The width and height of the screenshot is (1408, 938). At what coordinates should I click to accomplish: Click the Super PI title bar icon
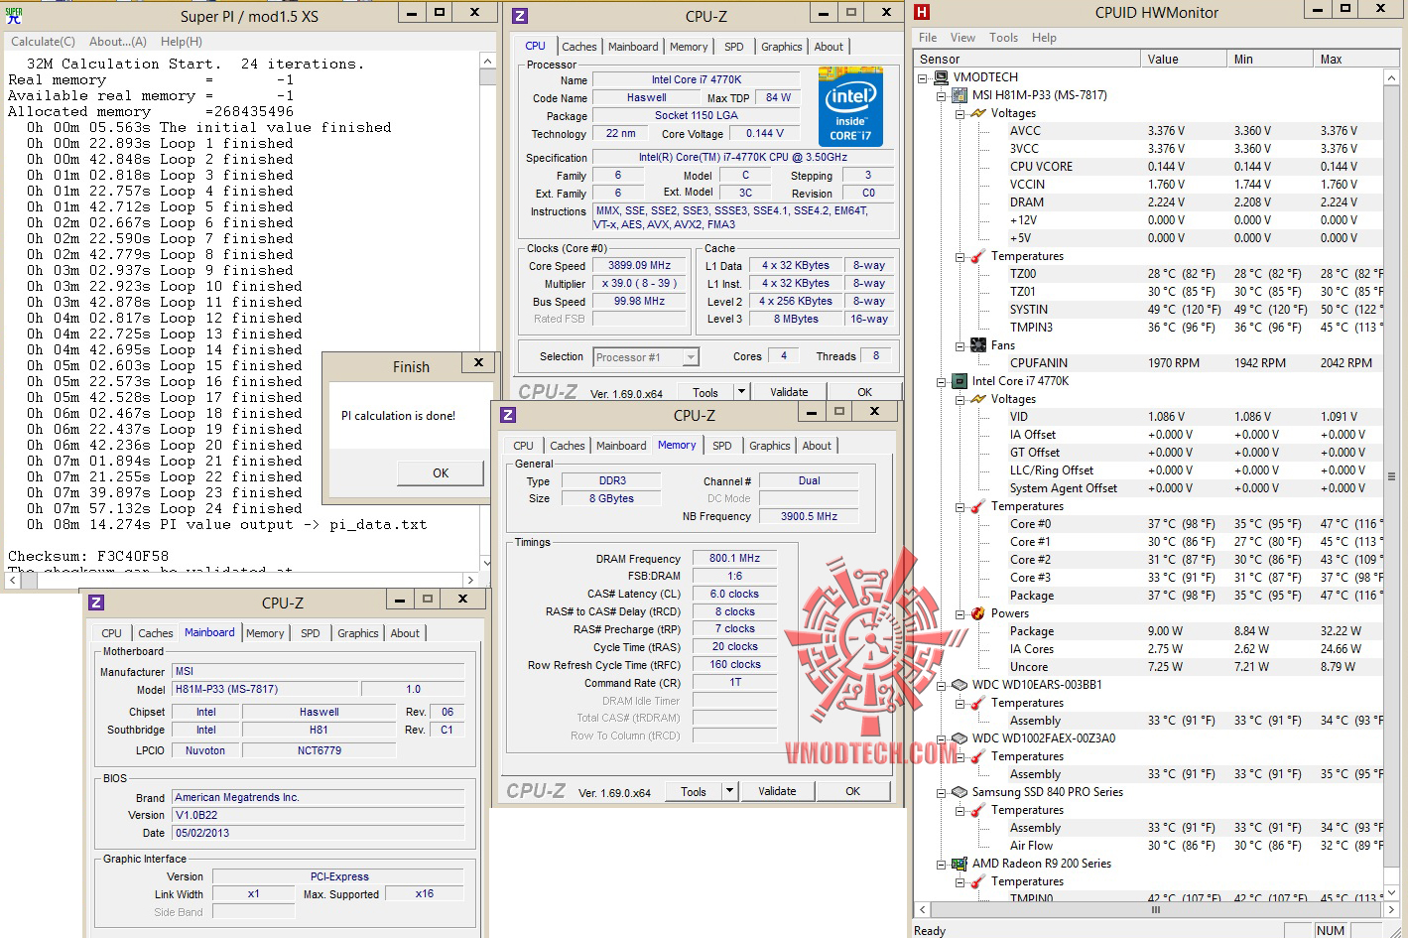click(14, 15)
